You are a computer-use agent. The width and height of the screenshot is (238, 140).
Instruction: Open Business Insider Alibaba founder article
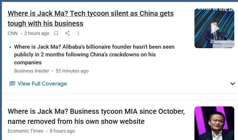94,55
